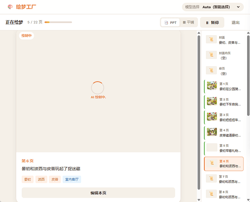This screenshot has width=250, height=202.
Task: Click the 绘梦工厂 brand name text
Action: (26, 7)
